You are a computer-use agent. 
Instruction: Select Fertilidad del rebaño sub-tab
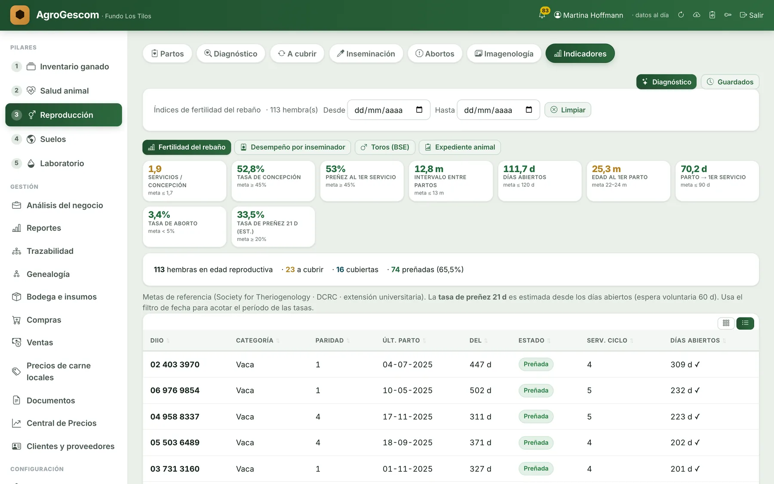tap(187, 147)
